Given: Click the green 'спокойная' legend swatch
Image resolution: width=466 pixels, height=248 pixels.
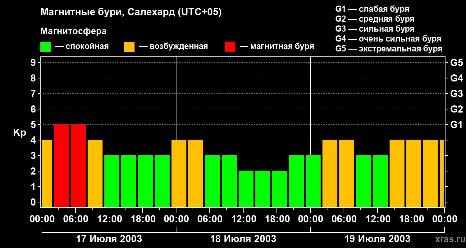Looking at the screenshot, I should pyautogui.click(x=46, y=46).
